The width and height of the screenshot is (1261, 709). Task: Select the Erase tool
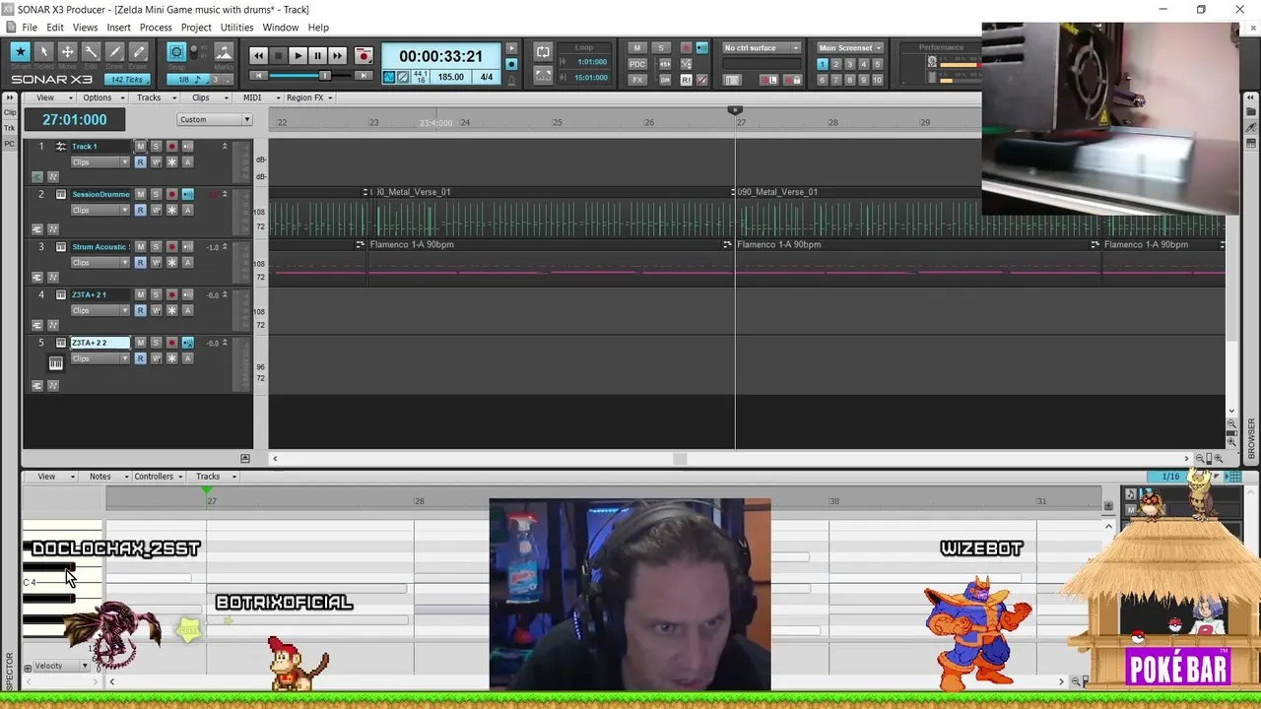138,52
